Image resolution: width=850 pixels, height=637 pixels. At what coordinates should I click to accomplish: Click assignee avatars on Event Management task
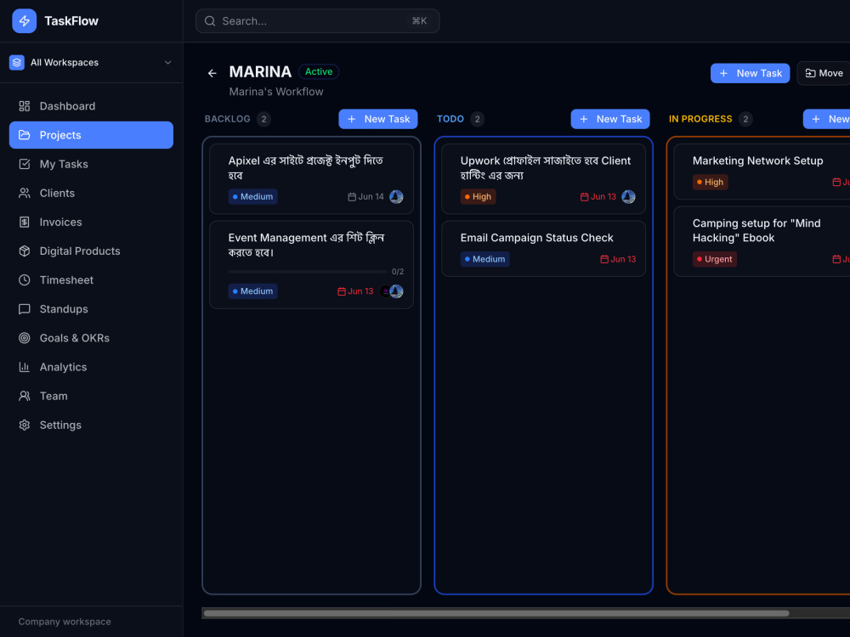click(x=391, y=291)
